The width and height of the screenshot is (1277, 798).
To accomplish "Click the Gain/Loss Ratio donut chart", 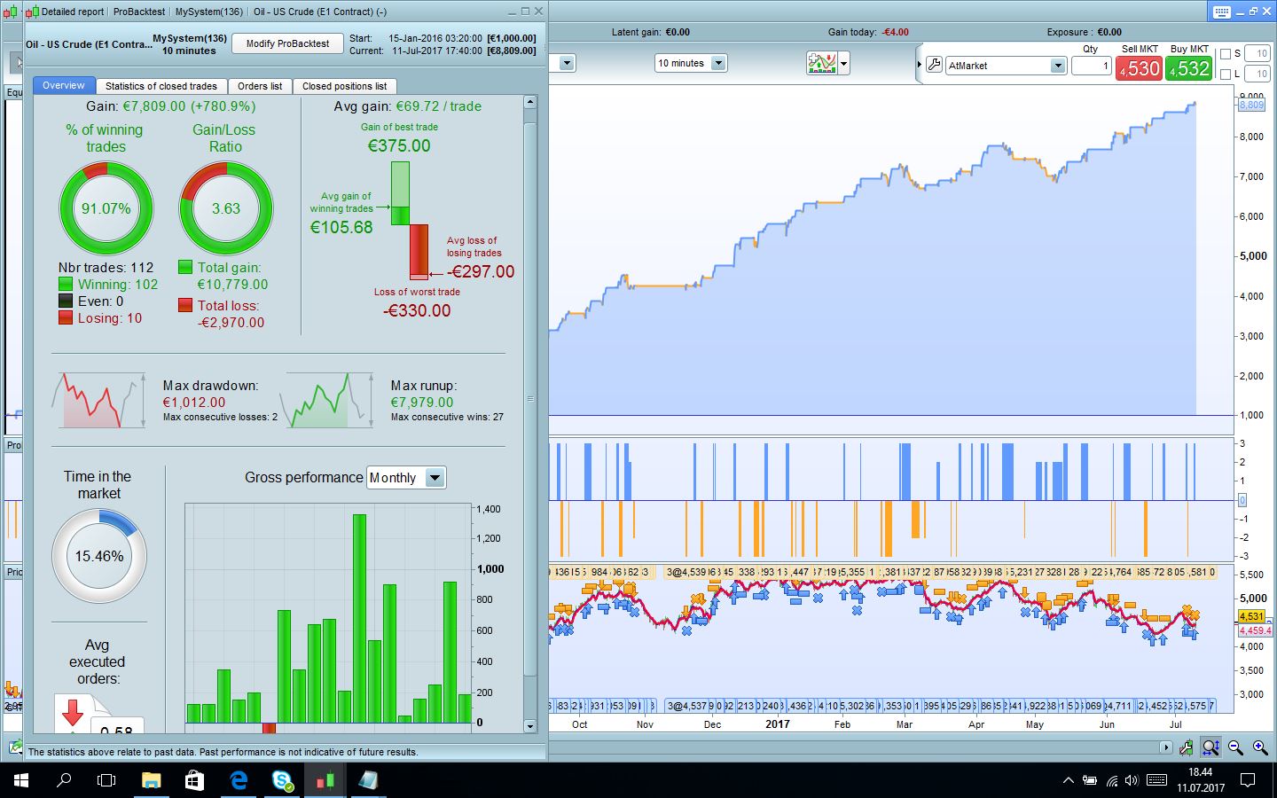I will pyautogui.click(x=226, y=209).
